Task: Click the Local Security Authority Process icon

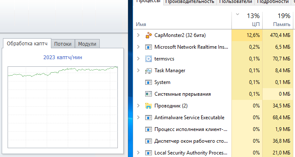Action: [149, 153]
